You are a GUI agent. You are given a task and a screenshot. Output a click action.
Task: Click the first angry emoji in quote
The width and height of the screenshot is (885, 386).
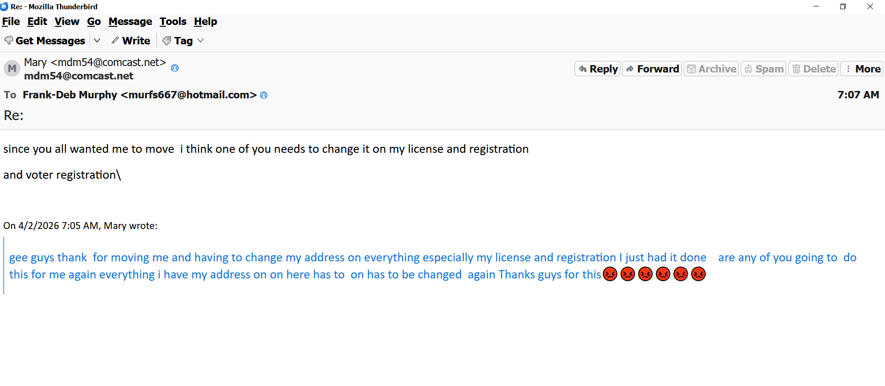click(x=610, y=274)
